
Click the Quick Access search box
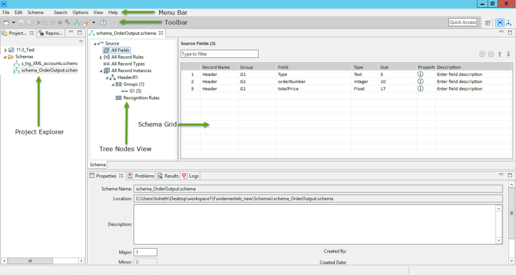462,23
